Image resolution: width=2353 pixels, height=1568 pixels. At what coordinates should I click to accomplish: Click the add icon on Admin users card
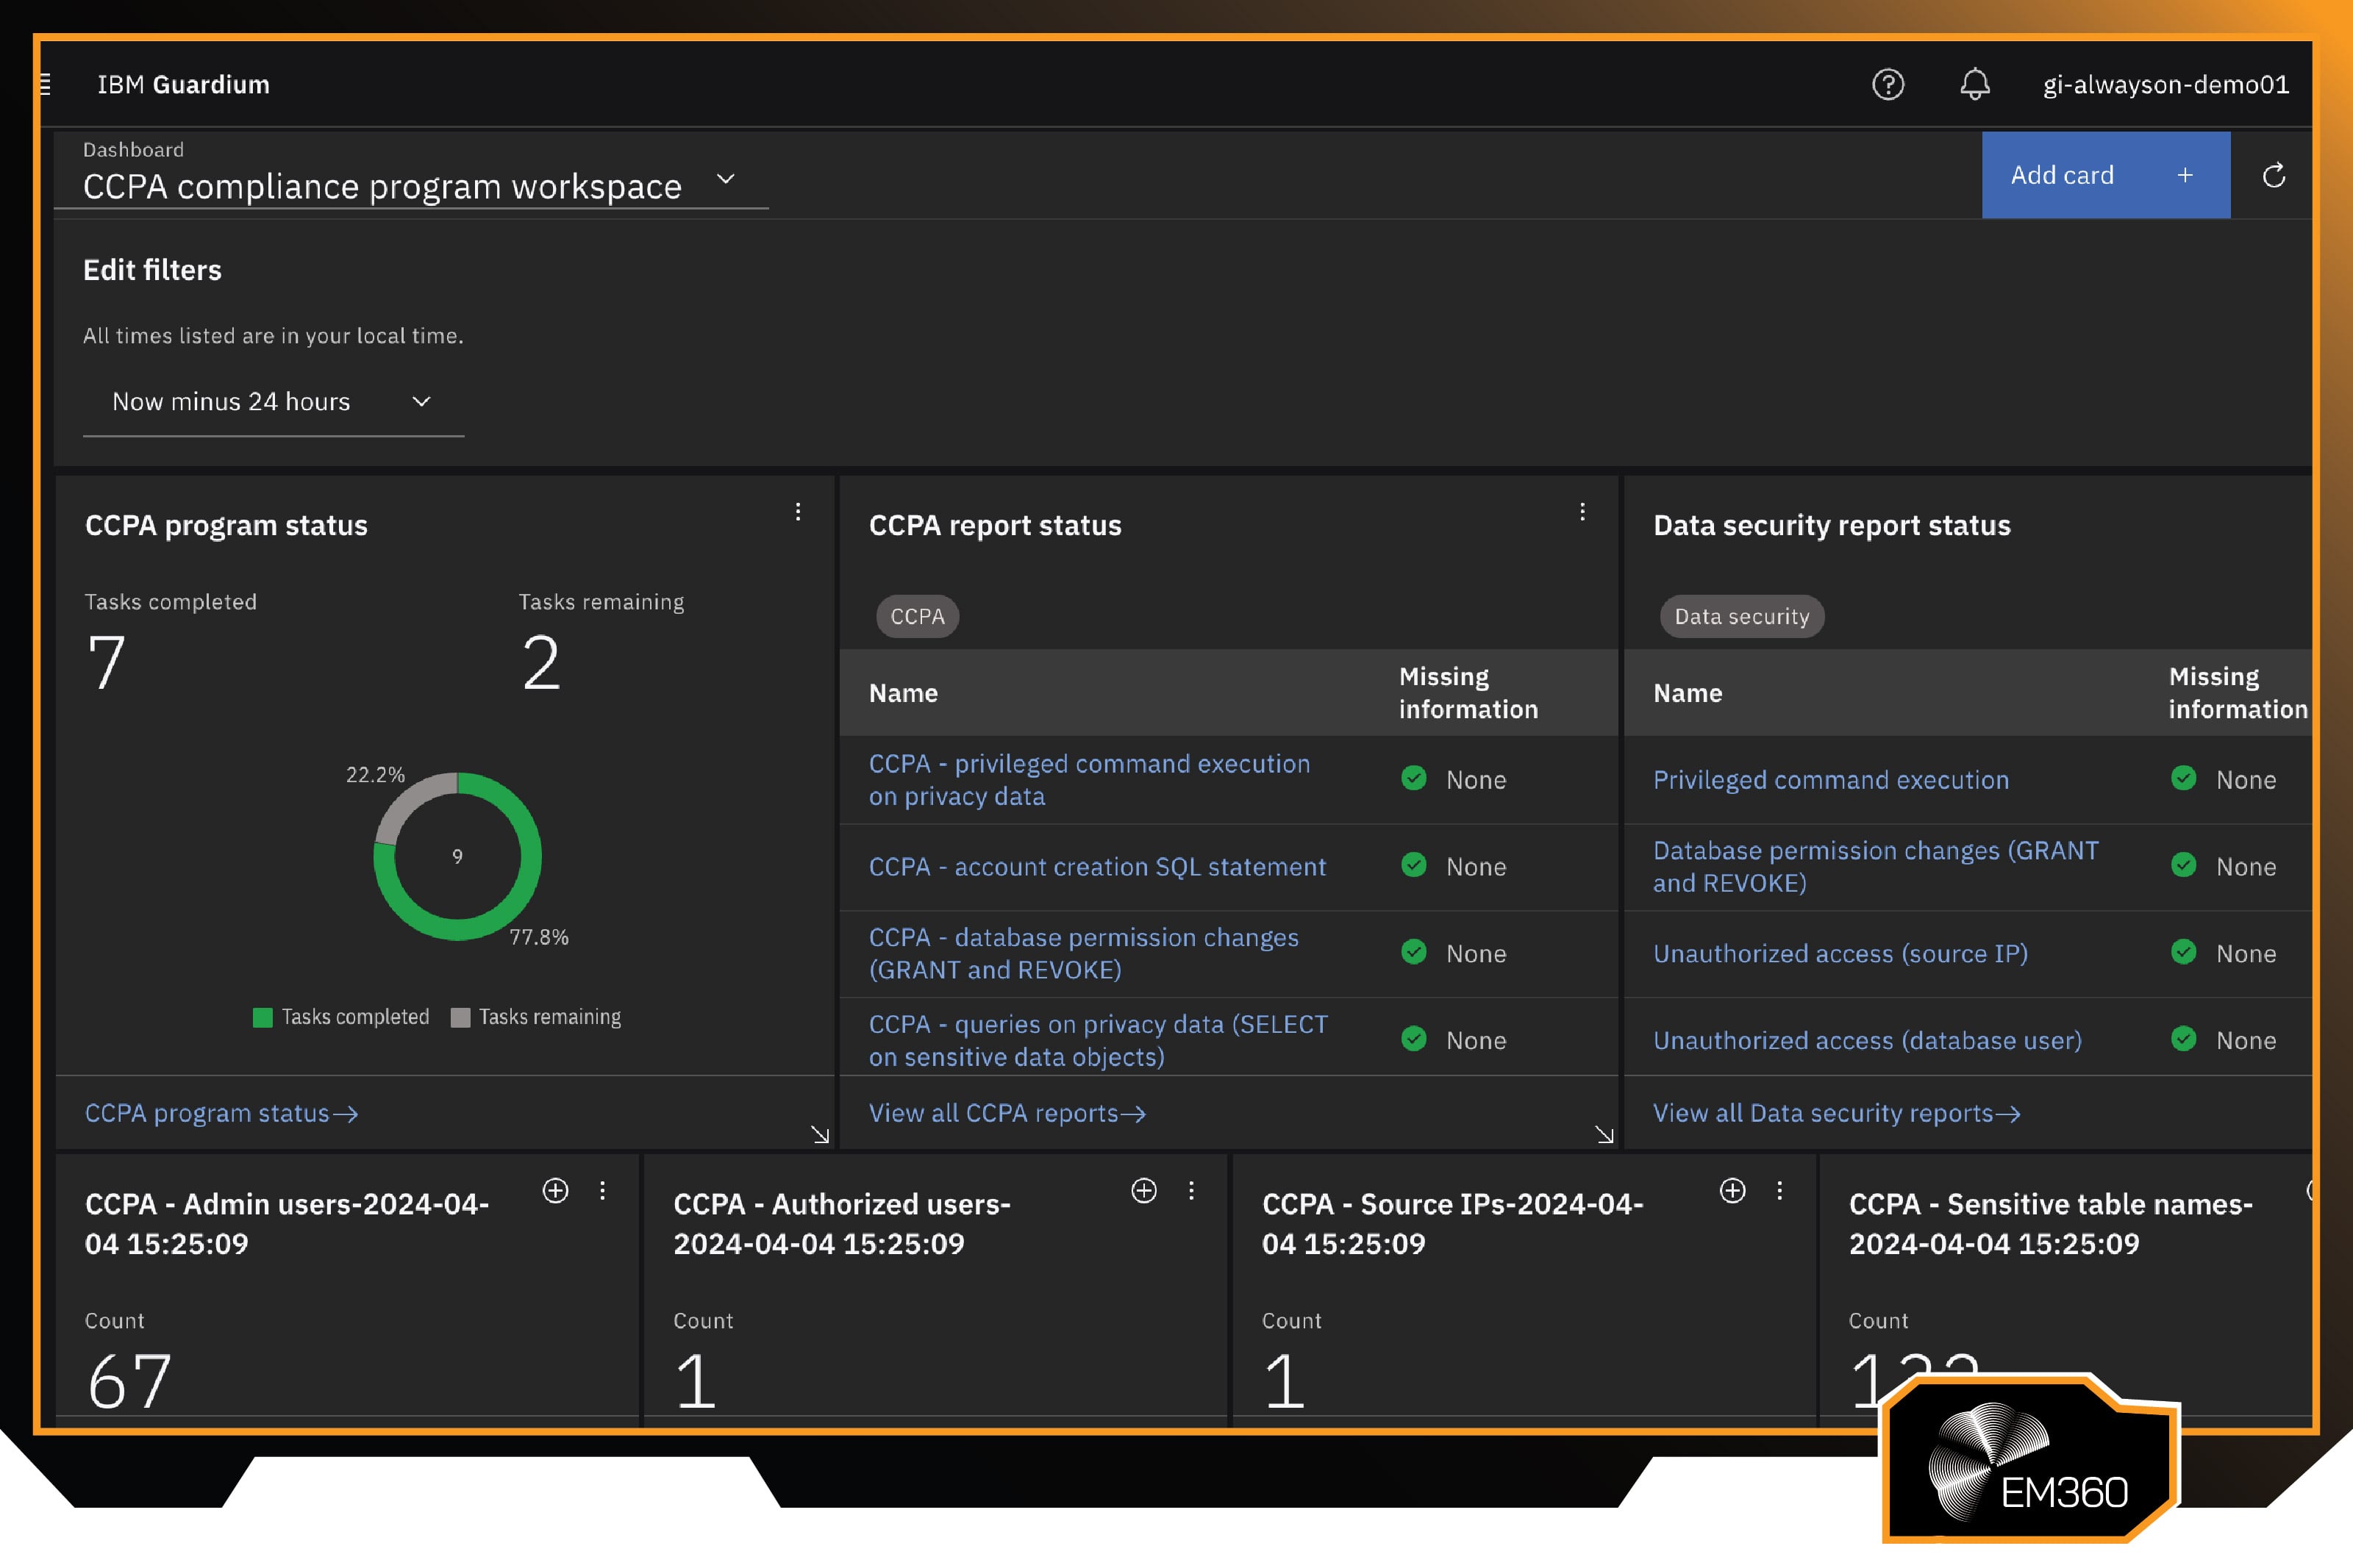[555, 1191]
